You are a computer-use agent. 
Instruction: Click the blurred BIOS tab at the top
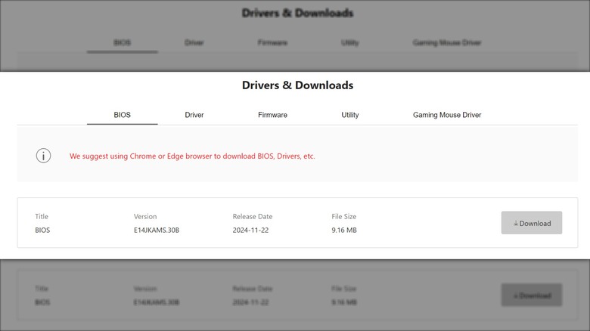[x=123, y=43]
